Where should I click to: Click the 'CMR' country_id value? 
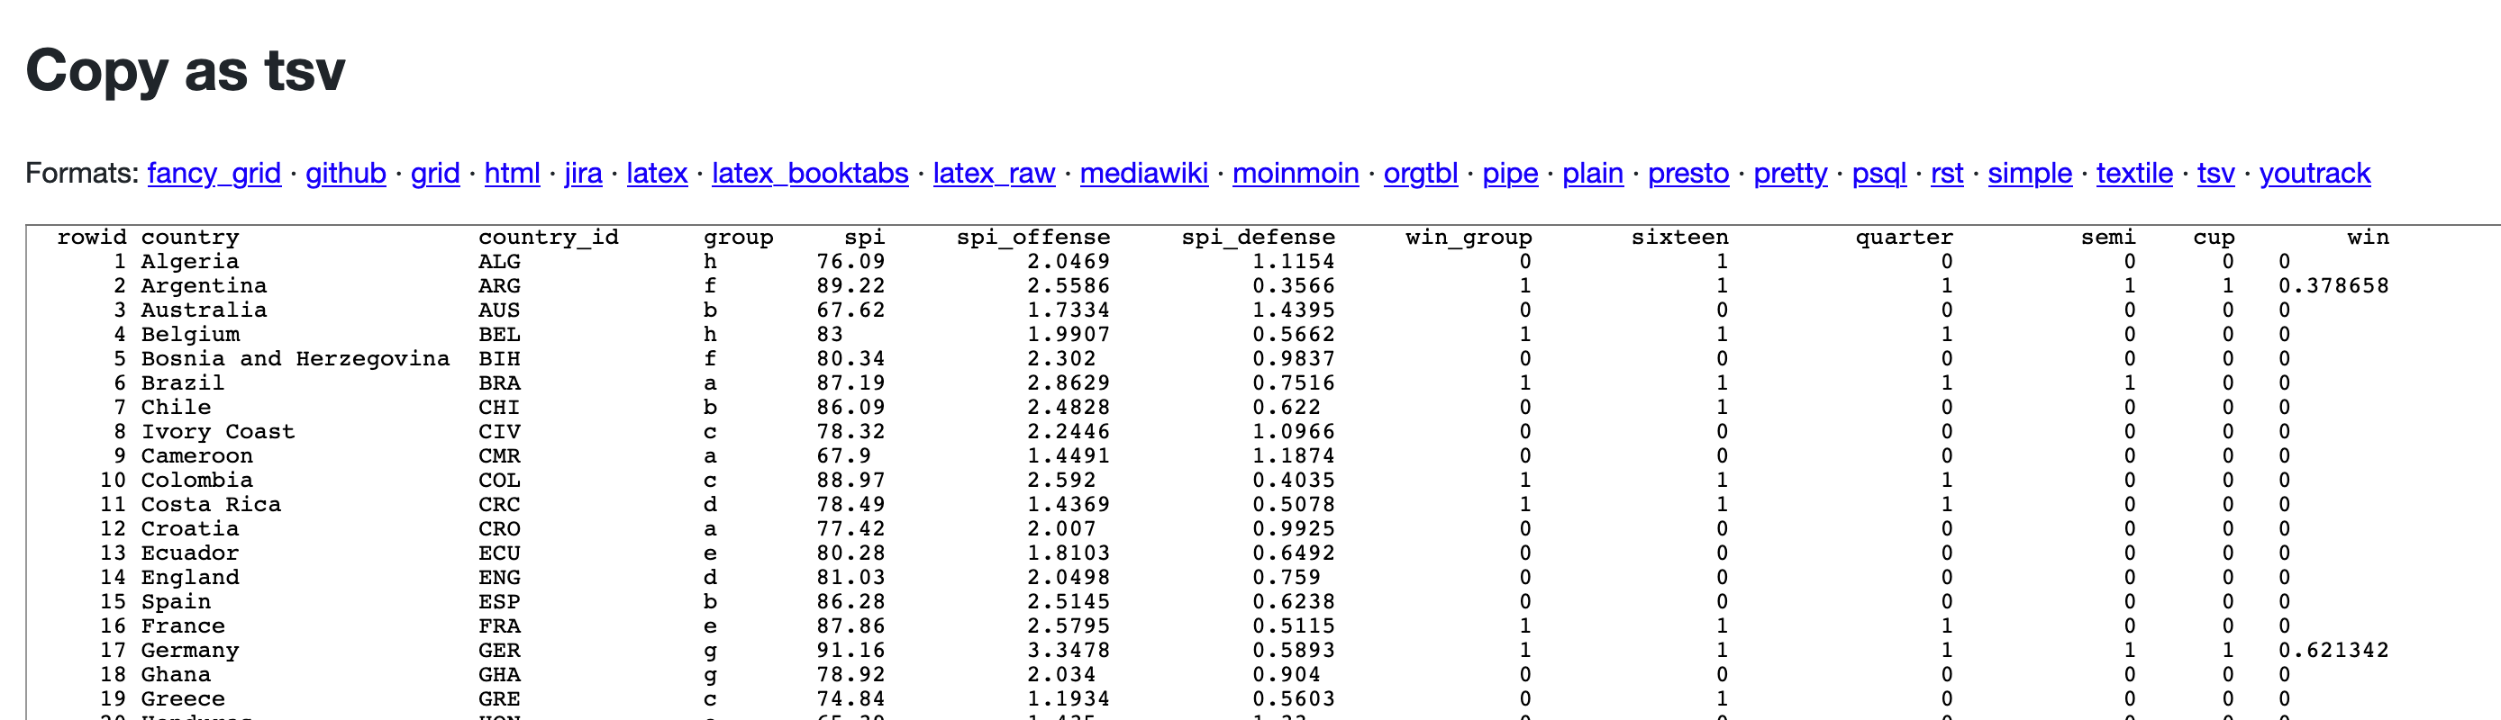click(x=499, y=455)
